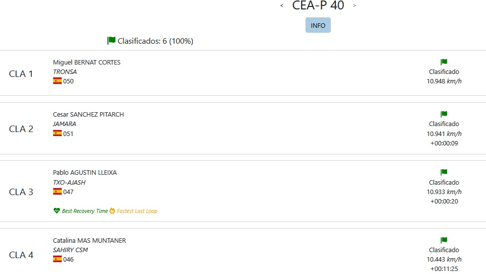The height and width of the screenshot is (274, 486).
Task: Click Spain flag next to number 051
Action: click(x=57, y=134)
